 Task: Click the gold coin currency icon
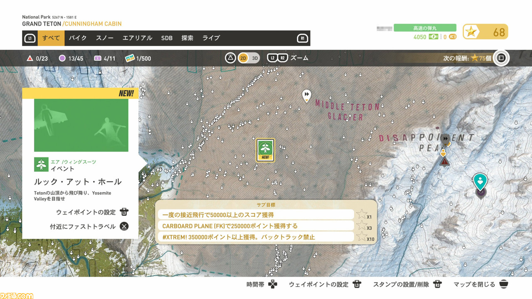453,37
